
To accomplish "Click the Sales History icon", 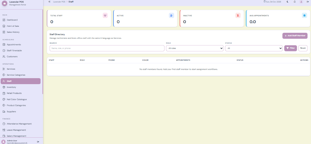I will [4, 32].
